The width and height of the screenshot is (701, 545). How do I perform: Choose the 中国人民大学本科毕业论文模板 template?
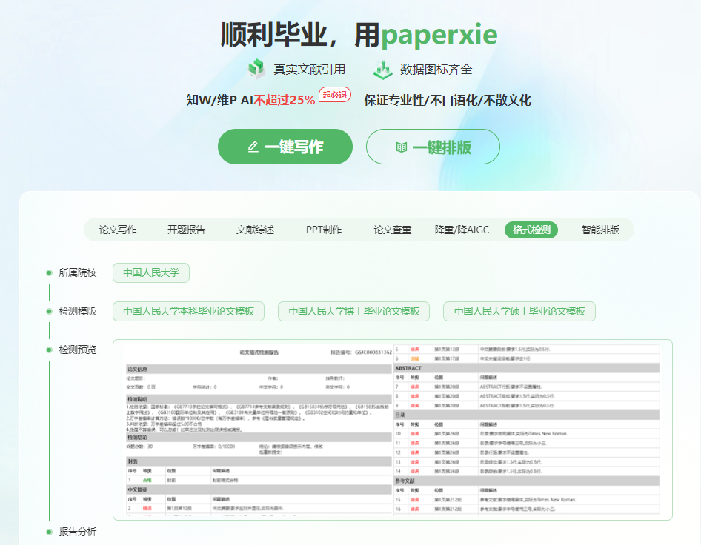tap(188, 311)
